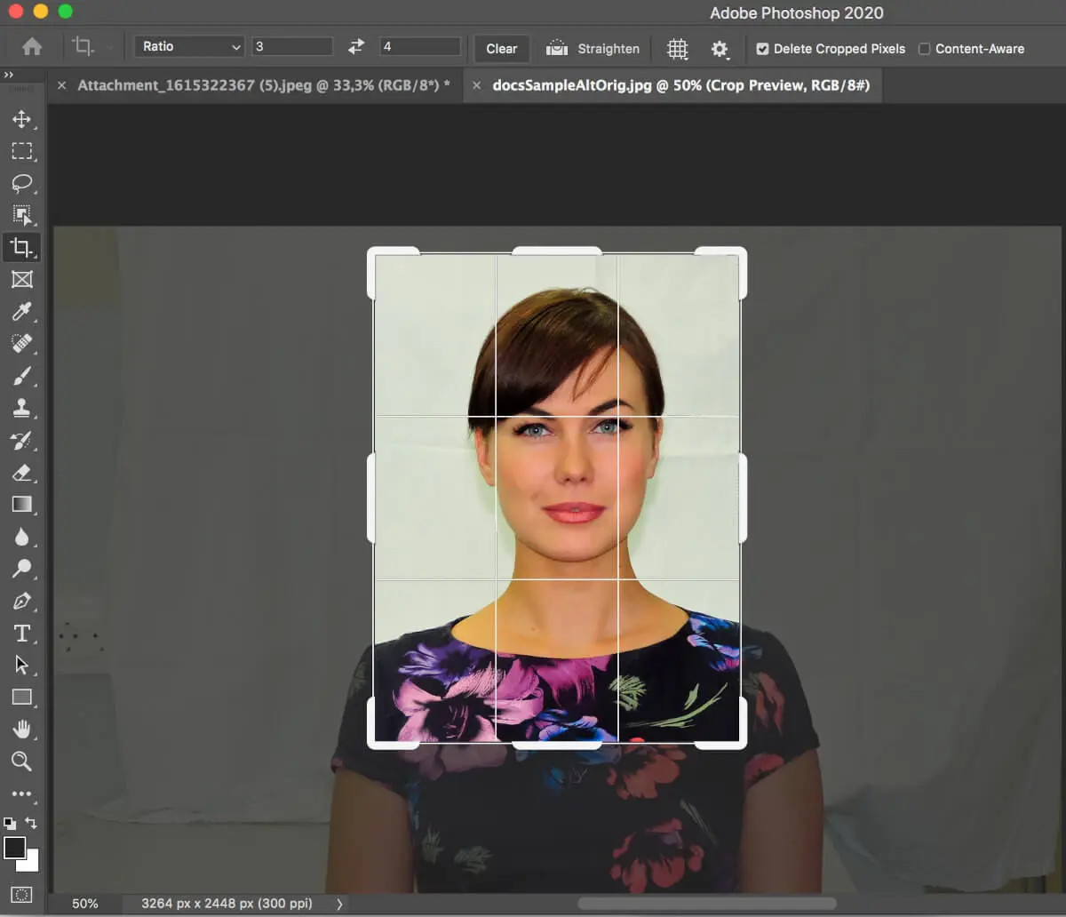Select the Rectangular Marquee tool
Viewport: 1066px width, 917px height.
21,151
